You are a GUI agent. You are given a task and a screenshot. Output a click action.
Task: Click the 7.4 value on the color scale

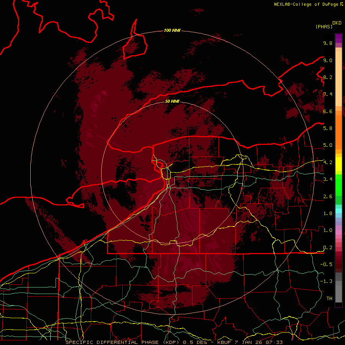click(328, 94)
